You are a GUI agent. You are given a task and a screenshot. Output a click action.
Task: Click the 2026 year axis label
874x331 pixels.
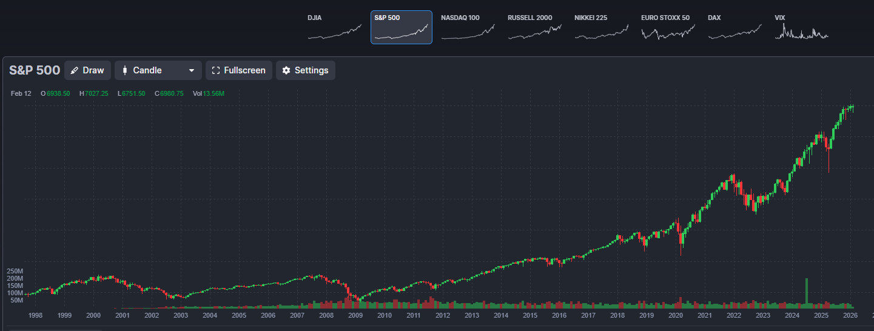tap(850, 315)
